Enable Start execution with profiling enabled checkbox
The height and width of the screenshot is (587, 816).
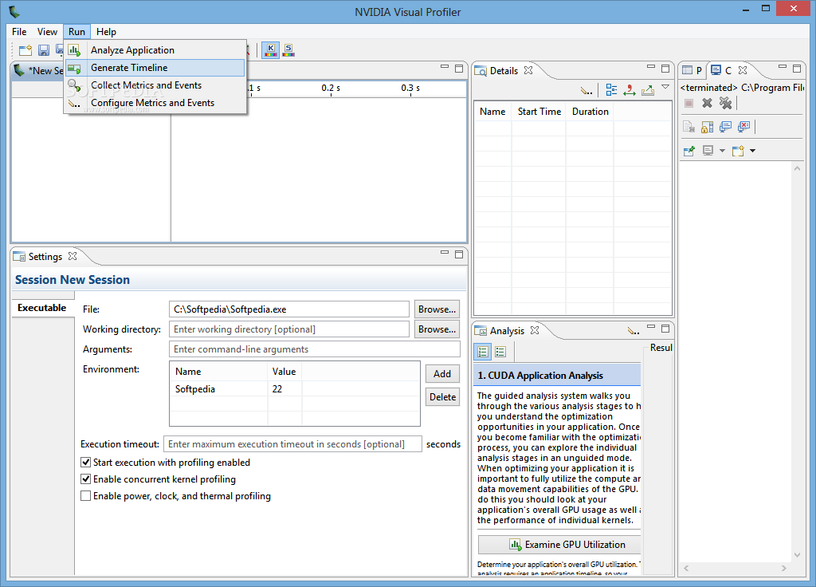click(86, 462)
